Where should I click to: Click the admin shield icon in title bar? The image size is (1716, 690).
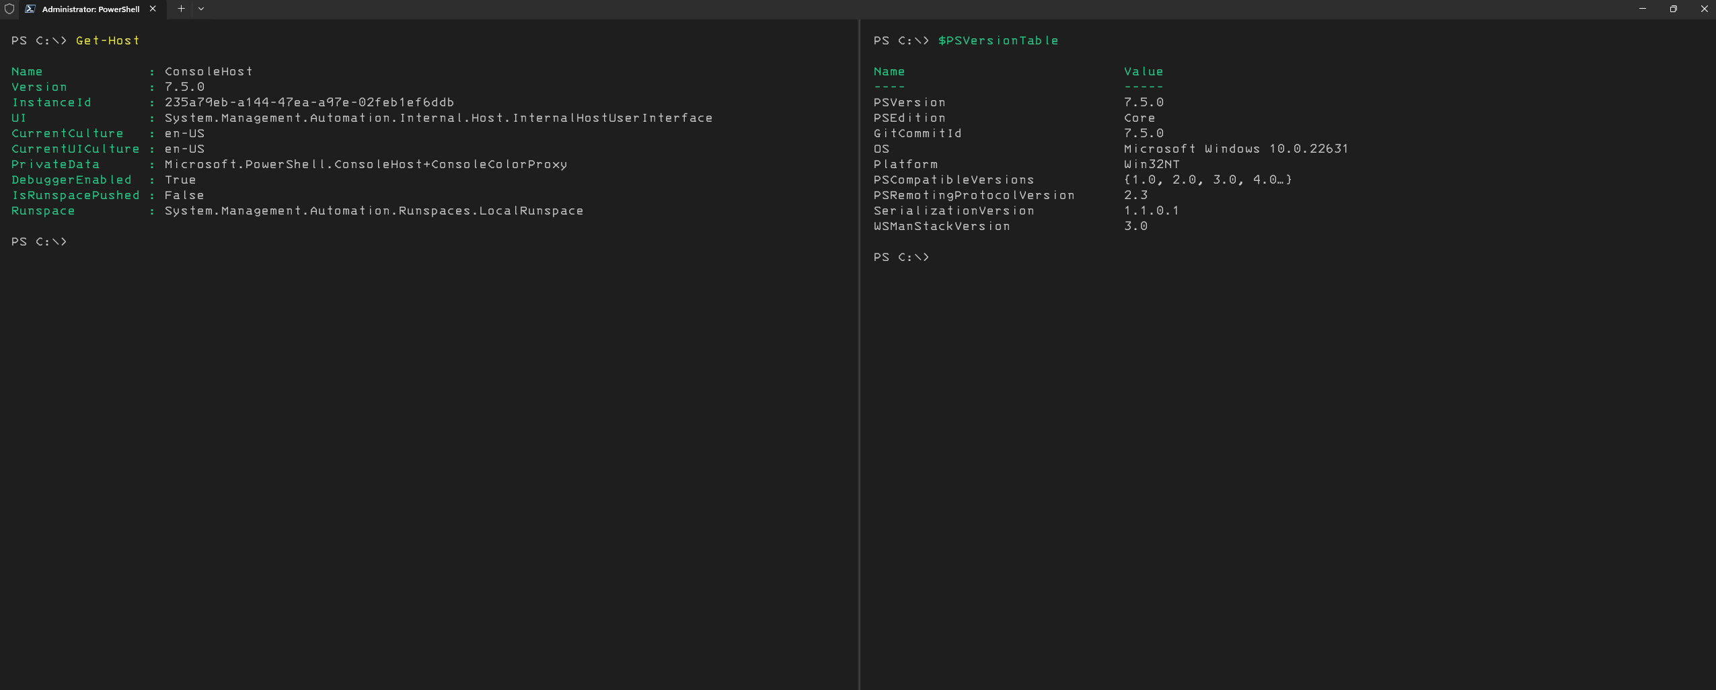pyautogui.click(x=9, y=9)
